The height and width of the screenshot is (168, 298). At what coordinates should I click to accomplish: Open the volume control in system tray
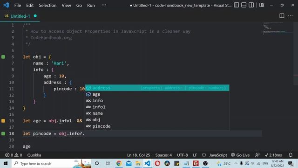[252, 163]
